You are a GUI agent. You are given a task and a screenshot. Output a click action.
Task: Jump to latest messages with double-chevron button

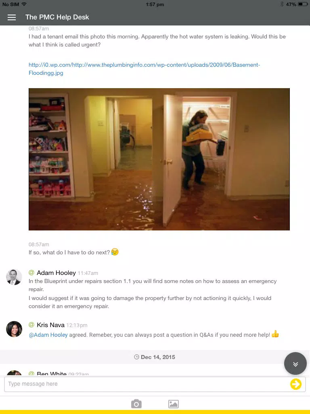pos(295,363)
